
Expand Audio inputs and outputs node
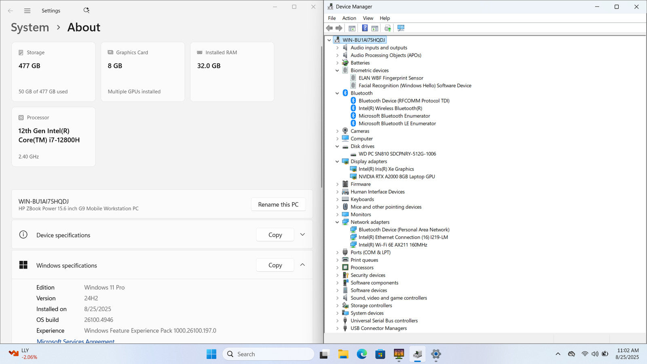click(337, 48)
